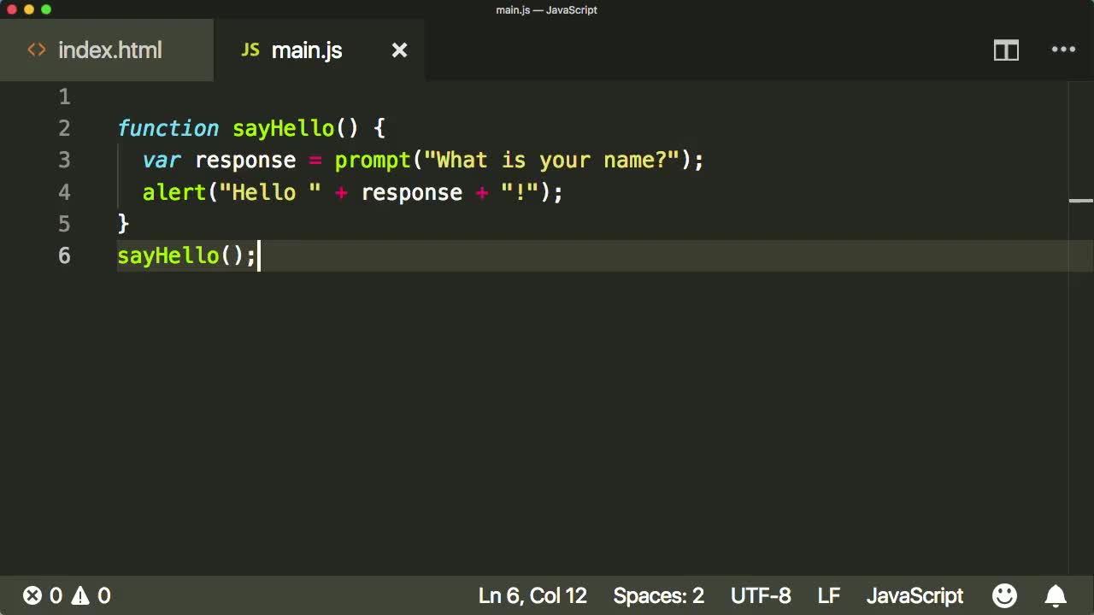Click the green maximize traffic light button
This screenshot has height=615, width=1094.
click(46, 9)
